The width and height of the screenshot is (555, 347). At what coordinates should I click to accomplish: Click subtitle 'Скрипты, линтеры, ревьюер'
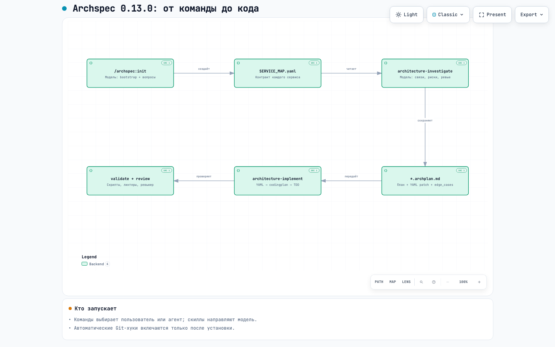130,185
